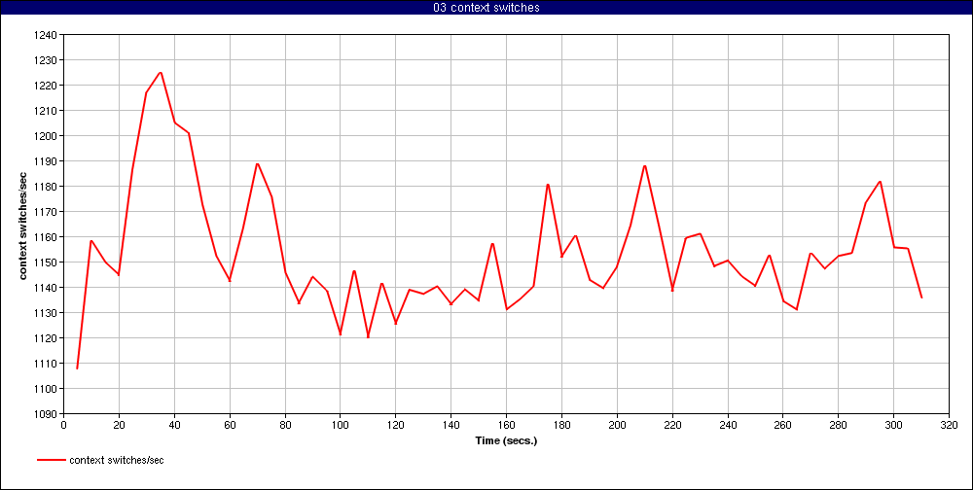The height and width of the screenshot is (490, 973).
Task: Click y-axis tick label 1150
Action: pyautogui.click(x=47, y=262)
